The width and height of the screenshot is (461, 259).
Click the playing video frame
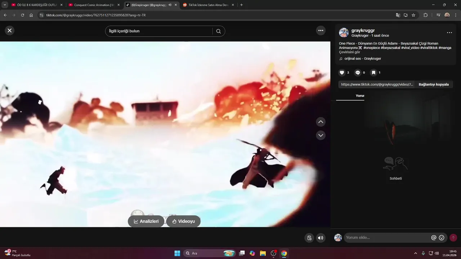pyautogui.click(x=165, y=134)
